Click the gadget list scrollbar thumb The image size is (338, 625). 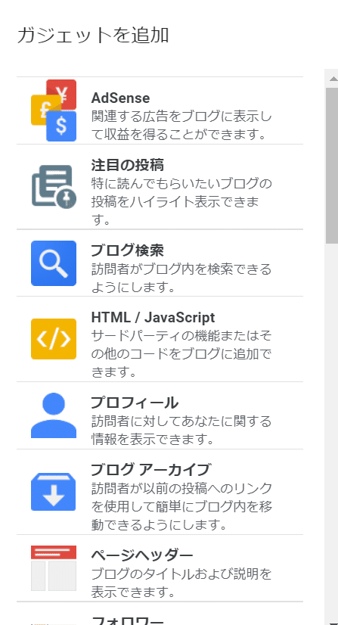(x=332, y=166)
